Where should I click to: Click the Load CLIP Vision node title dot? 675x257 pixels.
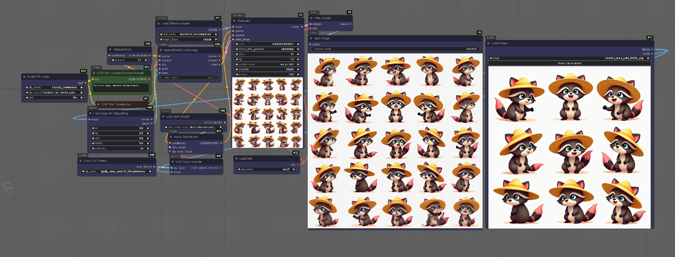(81, 160)
